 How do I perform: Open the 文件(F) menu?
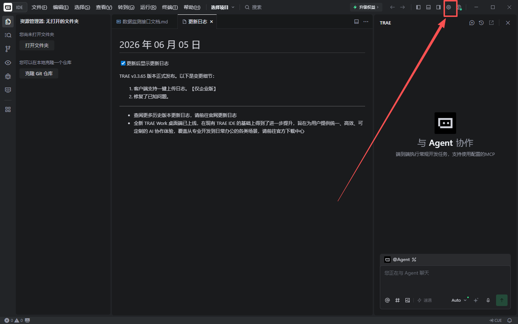coord(39,7)
